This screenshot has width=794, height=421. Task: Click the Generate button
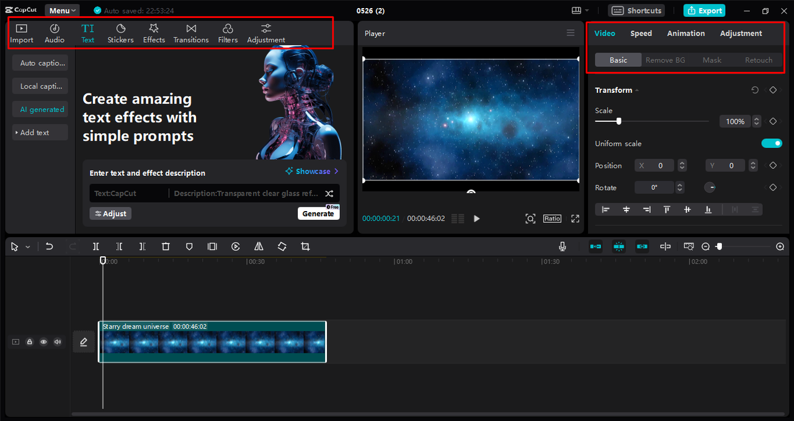pyautogui.click(x=318, y=214)
